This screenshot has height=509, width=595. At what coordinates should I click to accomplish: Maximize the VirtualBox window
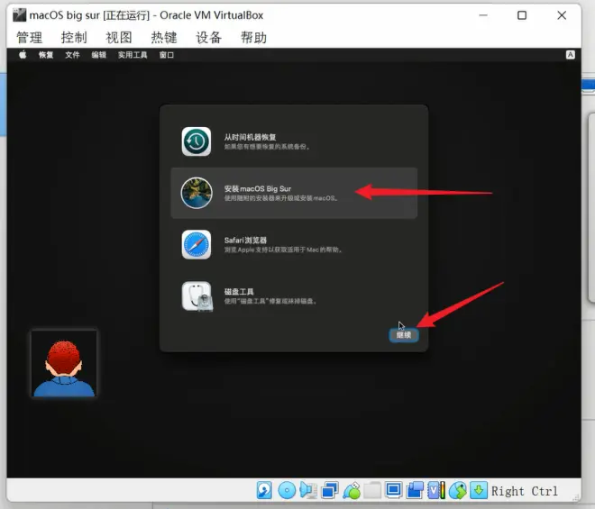coord(522,15)
